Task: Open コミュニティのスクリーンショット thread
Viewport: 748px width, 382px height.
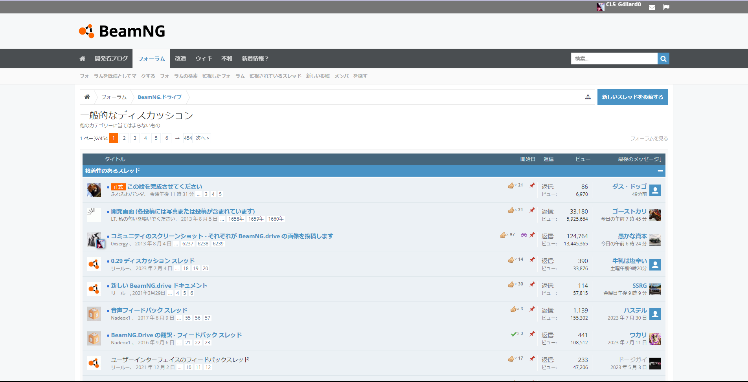Action: point(222,236)
